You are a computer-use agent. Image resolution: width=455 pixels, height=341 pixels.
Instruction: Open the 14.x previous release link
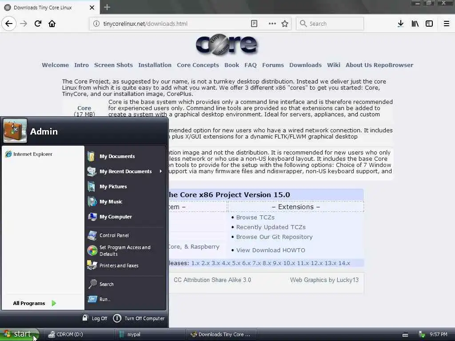(344, 263)
